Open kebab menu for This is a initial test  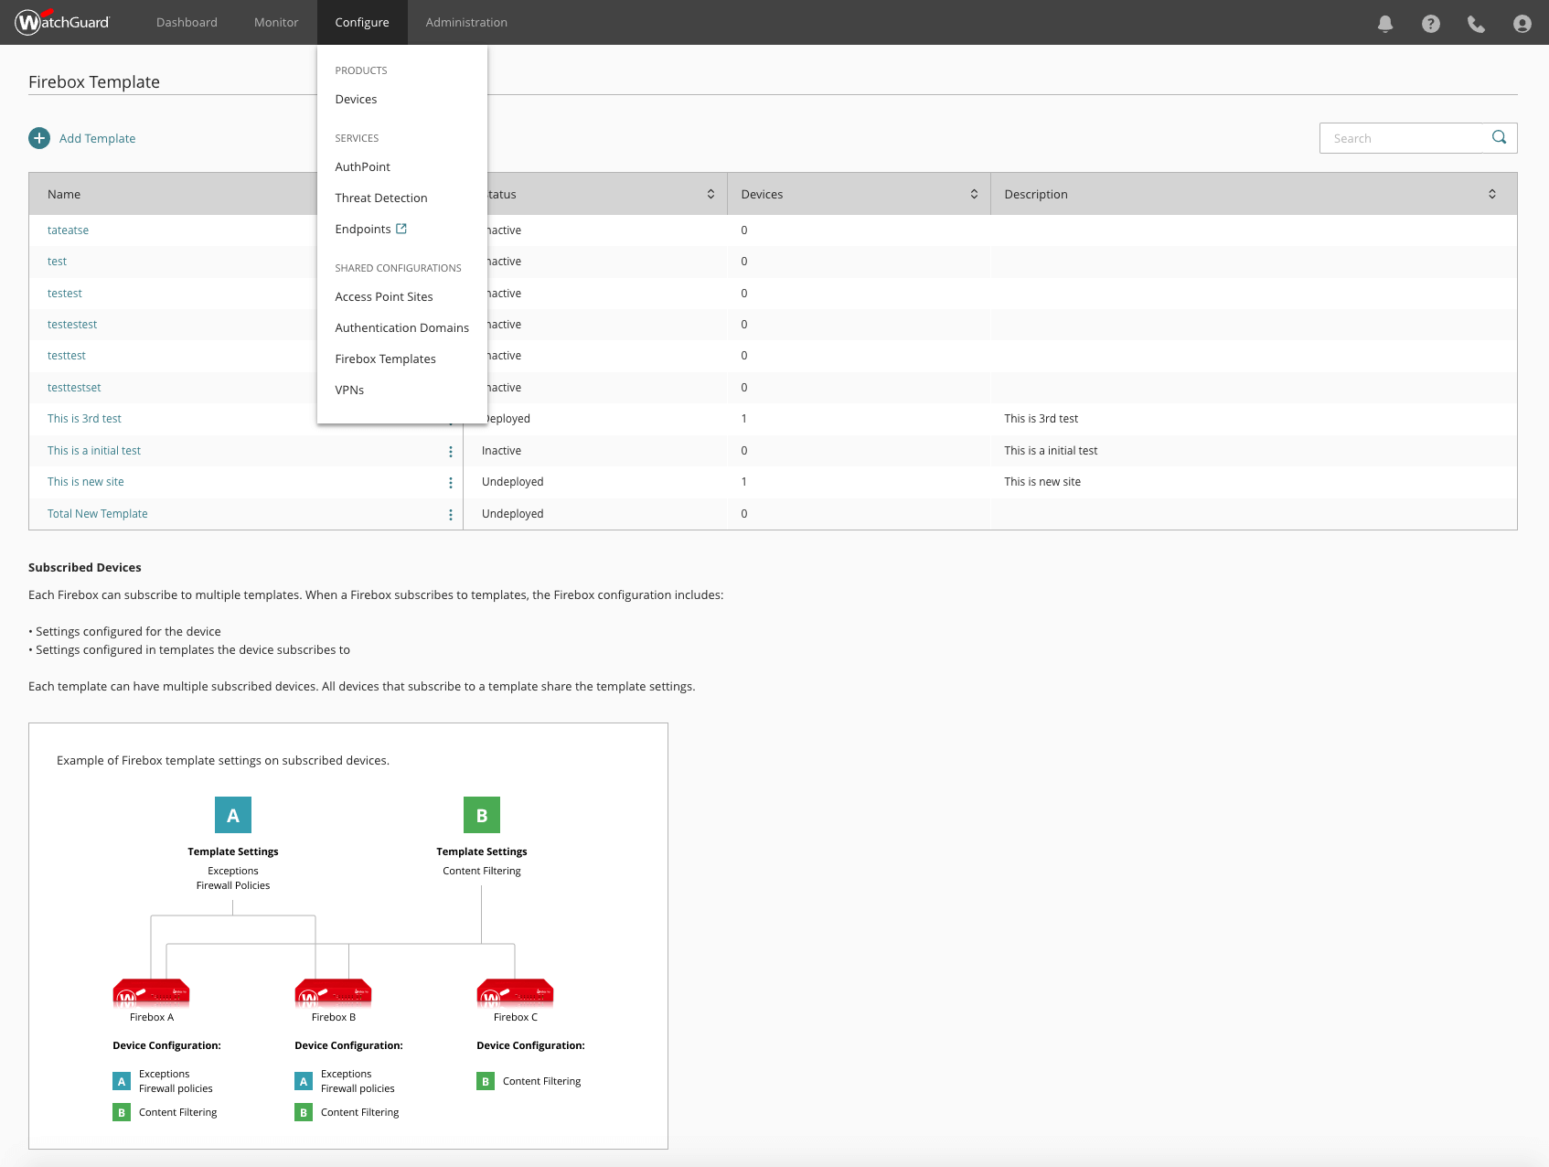point(450,452)
